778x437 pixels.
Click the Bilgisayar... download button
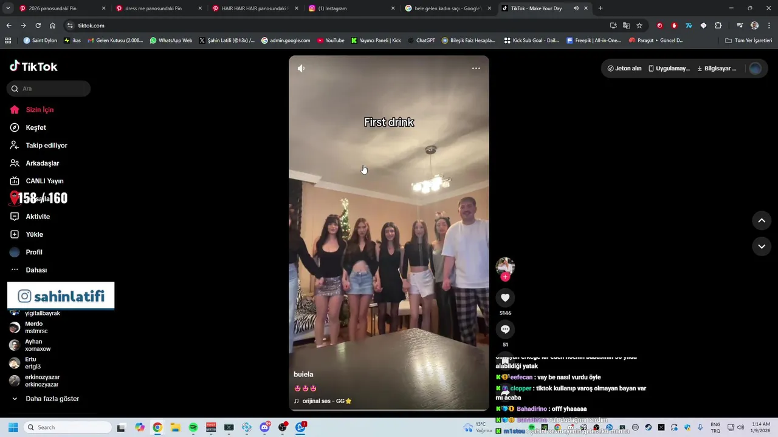[717, 69]
